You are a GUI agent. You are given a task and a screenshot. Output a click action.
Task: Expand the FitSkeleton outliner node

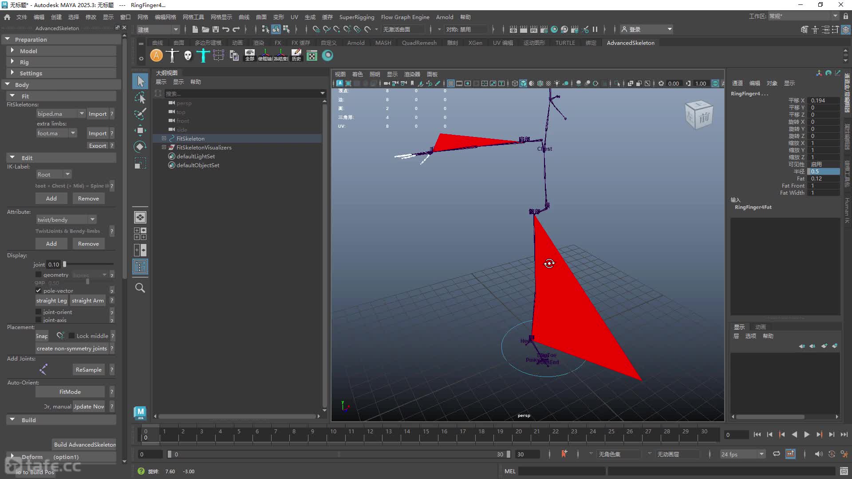(164, 138)
